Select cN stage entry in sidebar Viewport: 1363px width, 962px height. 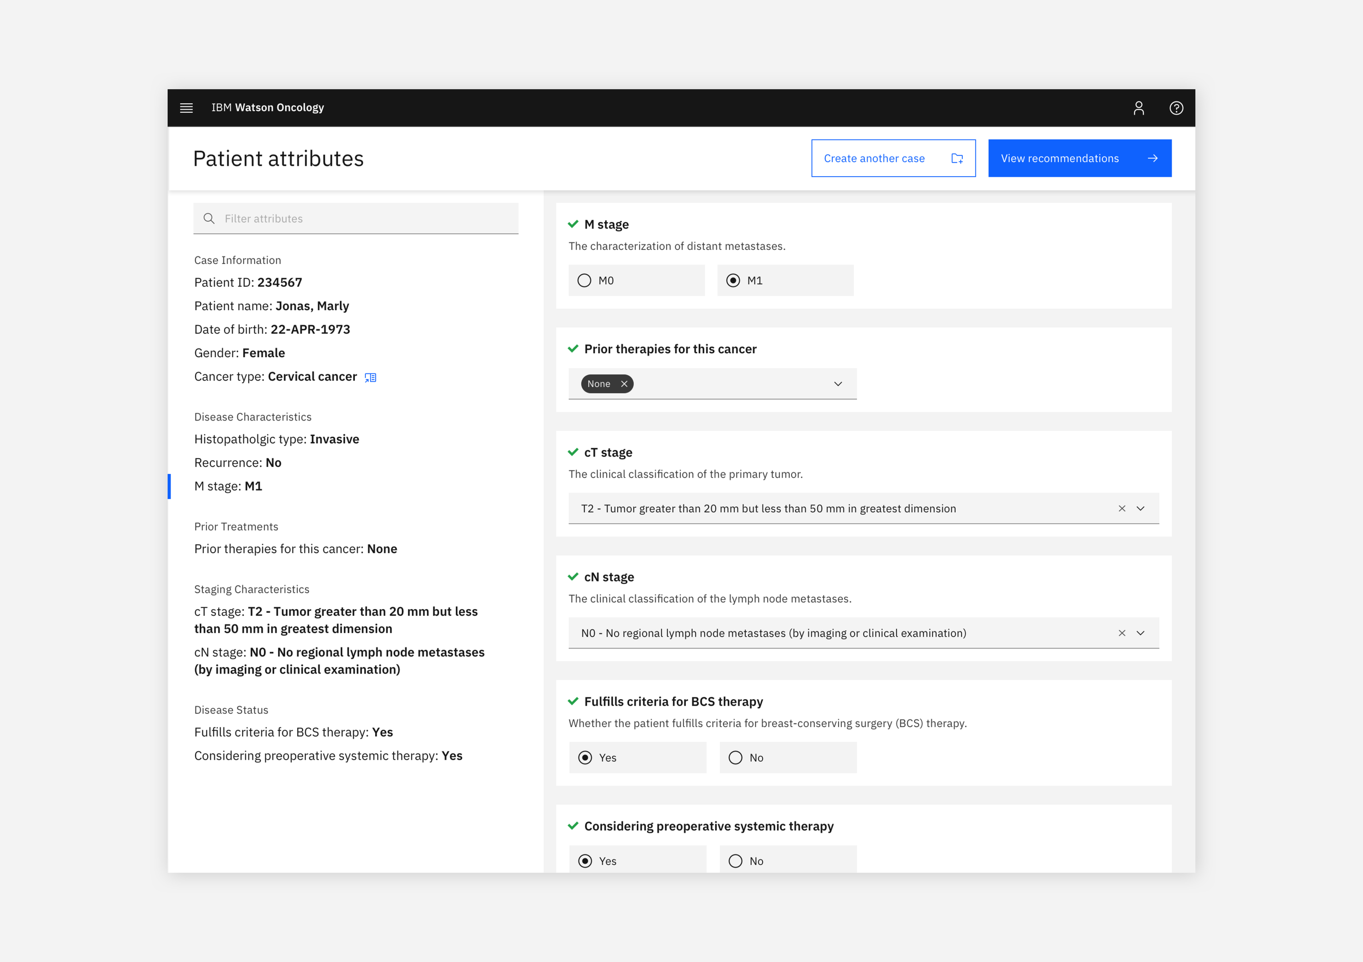(340, 661)
